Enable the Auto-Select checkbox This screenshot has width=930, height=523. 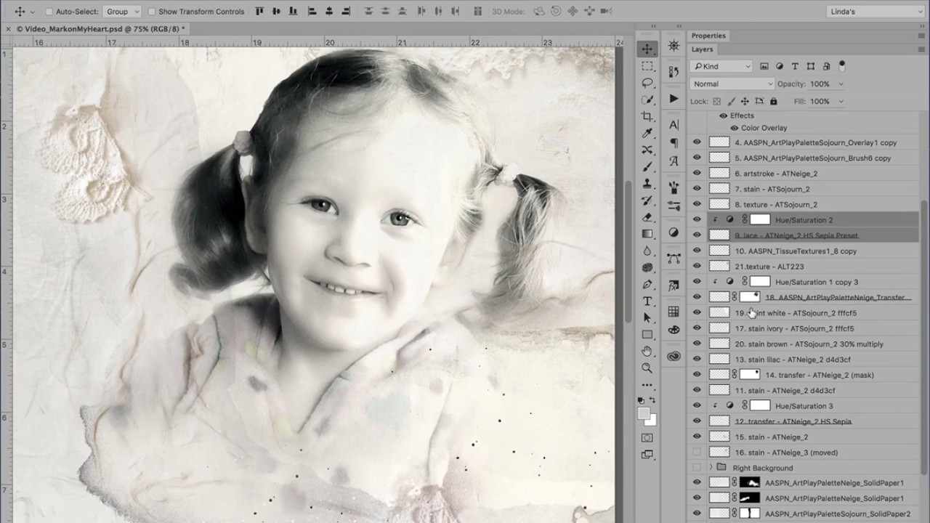pyautogui.click(x=49, y=12)
